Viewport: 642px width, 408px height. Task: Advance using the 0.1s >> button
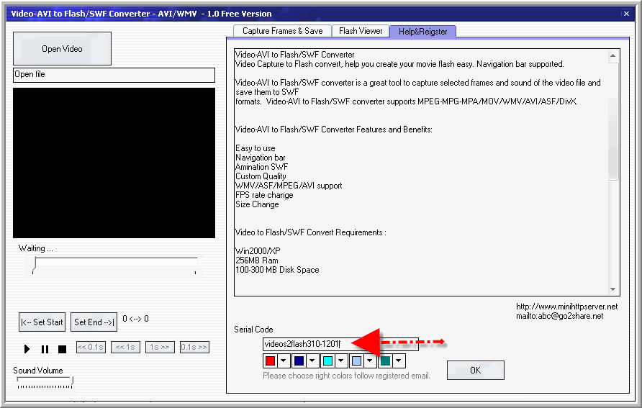pos(194,348)
